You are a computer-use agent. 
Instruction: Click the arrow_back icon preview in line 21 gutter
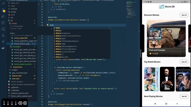click(x=39, y=4)
